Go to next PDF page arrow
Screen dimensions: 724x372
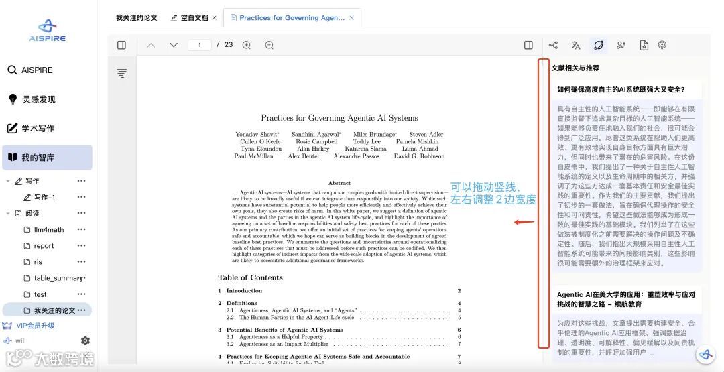(x=174, y=45)
